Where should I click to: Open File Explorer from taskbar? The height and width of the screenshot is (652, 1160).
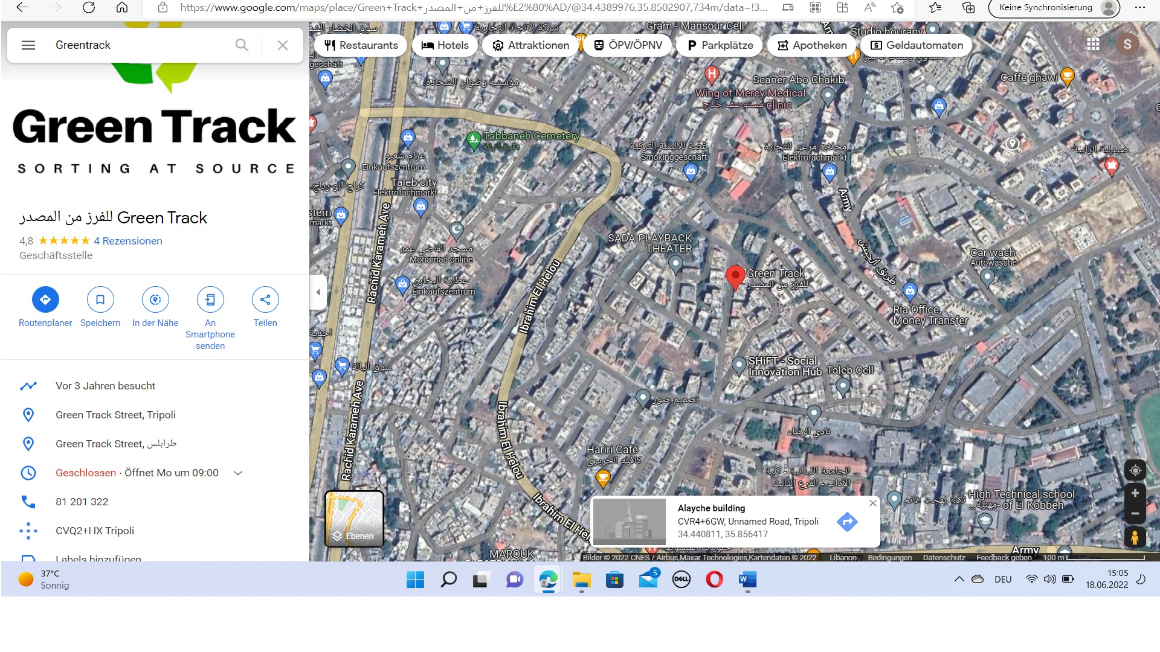tap(581, 580)
